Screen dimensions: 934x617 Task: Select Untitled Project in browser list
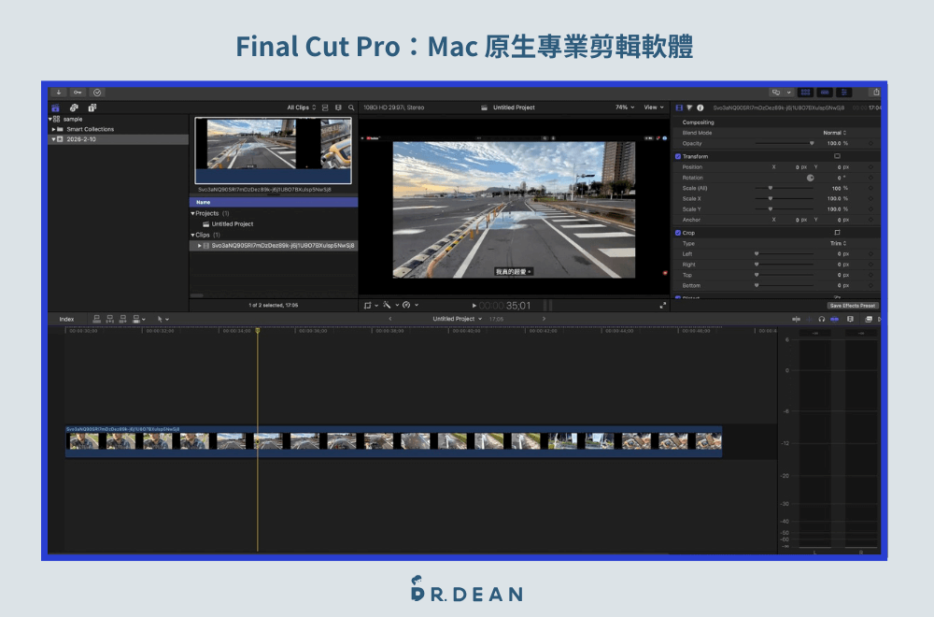coord(232,224)
